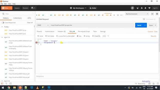The width and height of the screenshot is (160, 90).
Task: Switch the two-pane layout icon
Action: pos(149,83)
